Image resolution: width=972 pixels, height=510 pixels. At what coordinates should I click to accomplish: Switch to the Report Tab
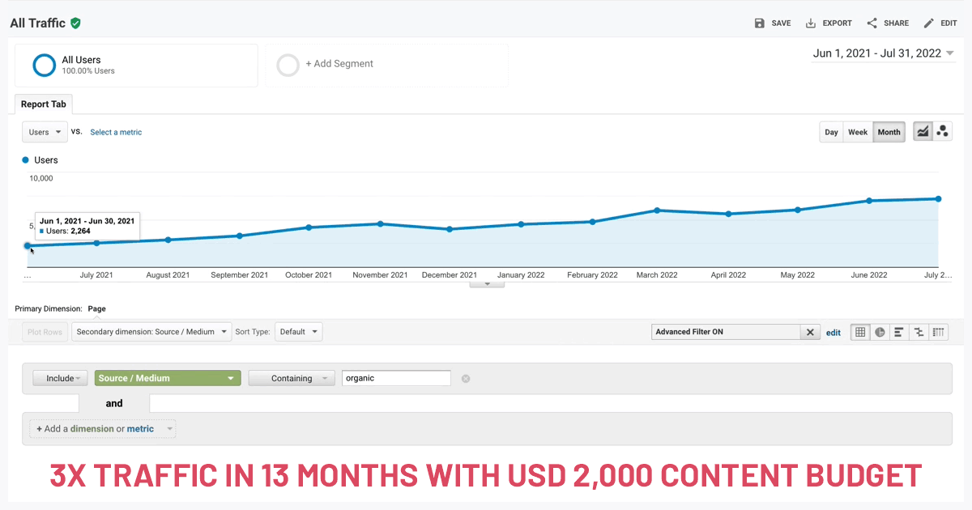point(43,104)
